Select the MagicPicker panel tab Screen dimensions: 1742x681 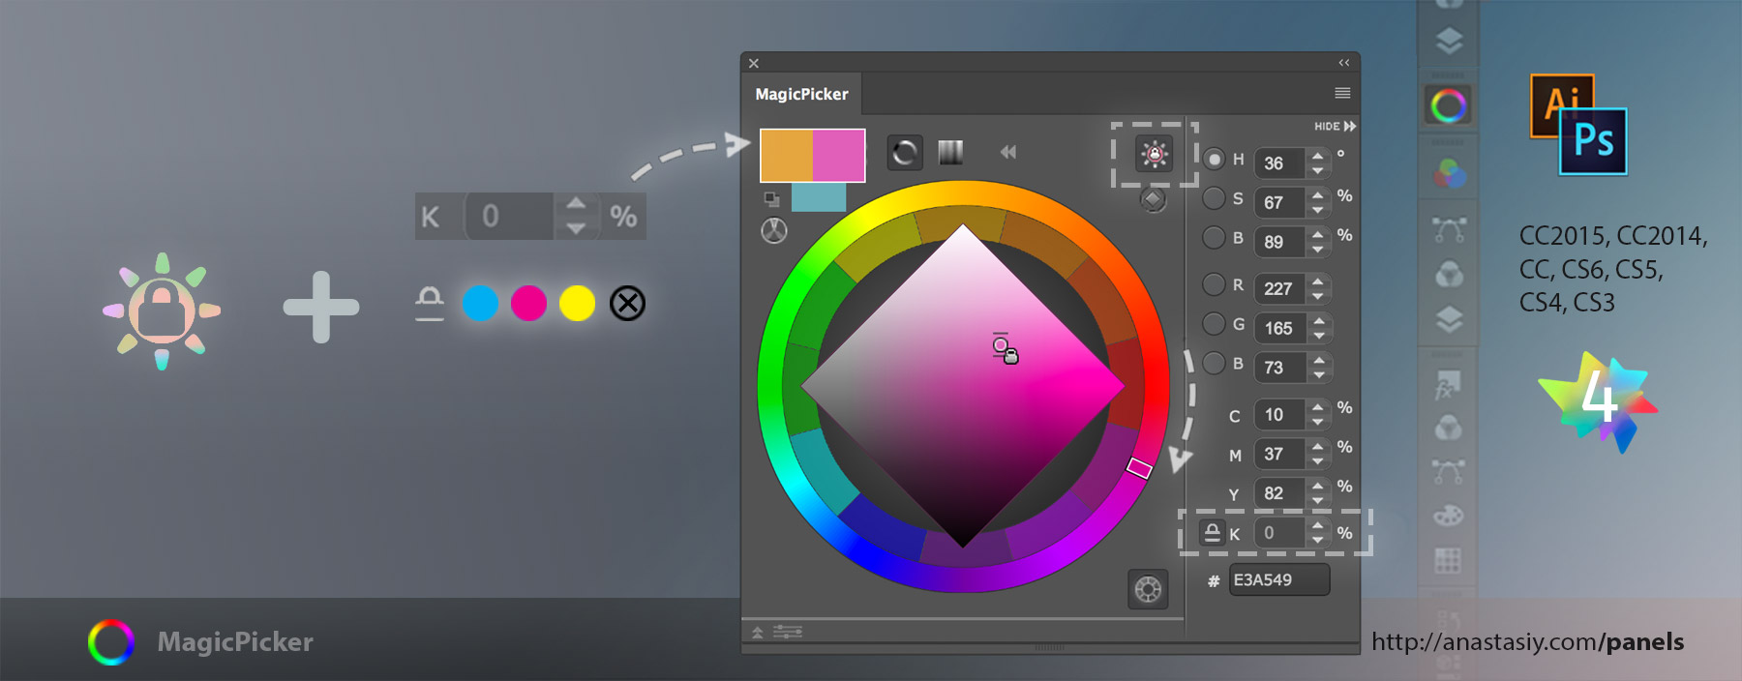[x=801, y=94]
